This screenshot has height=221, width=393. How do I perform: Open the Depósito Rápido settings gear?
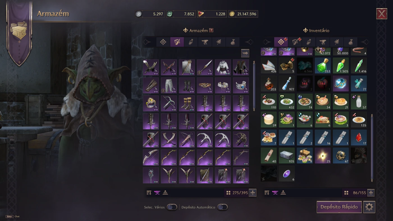(369, 207)
